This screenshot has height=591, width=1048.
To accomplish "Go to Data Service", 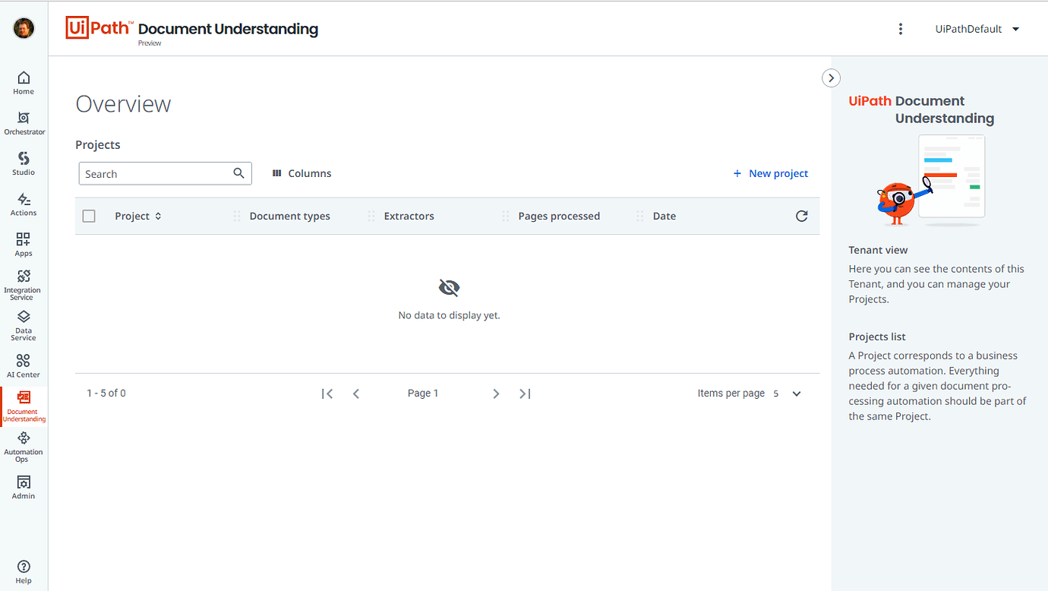I will 24,322.
